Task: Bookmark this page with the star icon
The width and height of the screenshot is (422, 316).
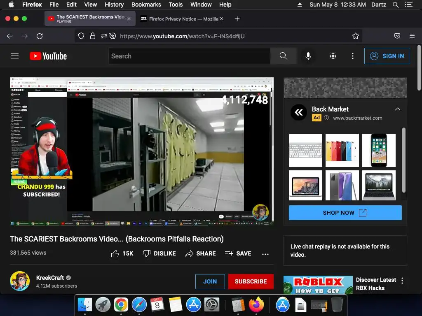Action: click(x=356, y=36)
